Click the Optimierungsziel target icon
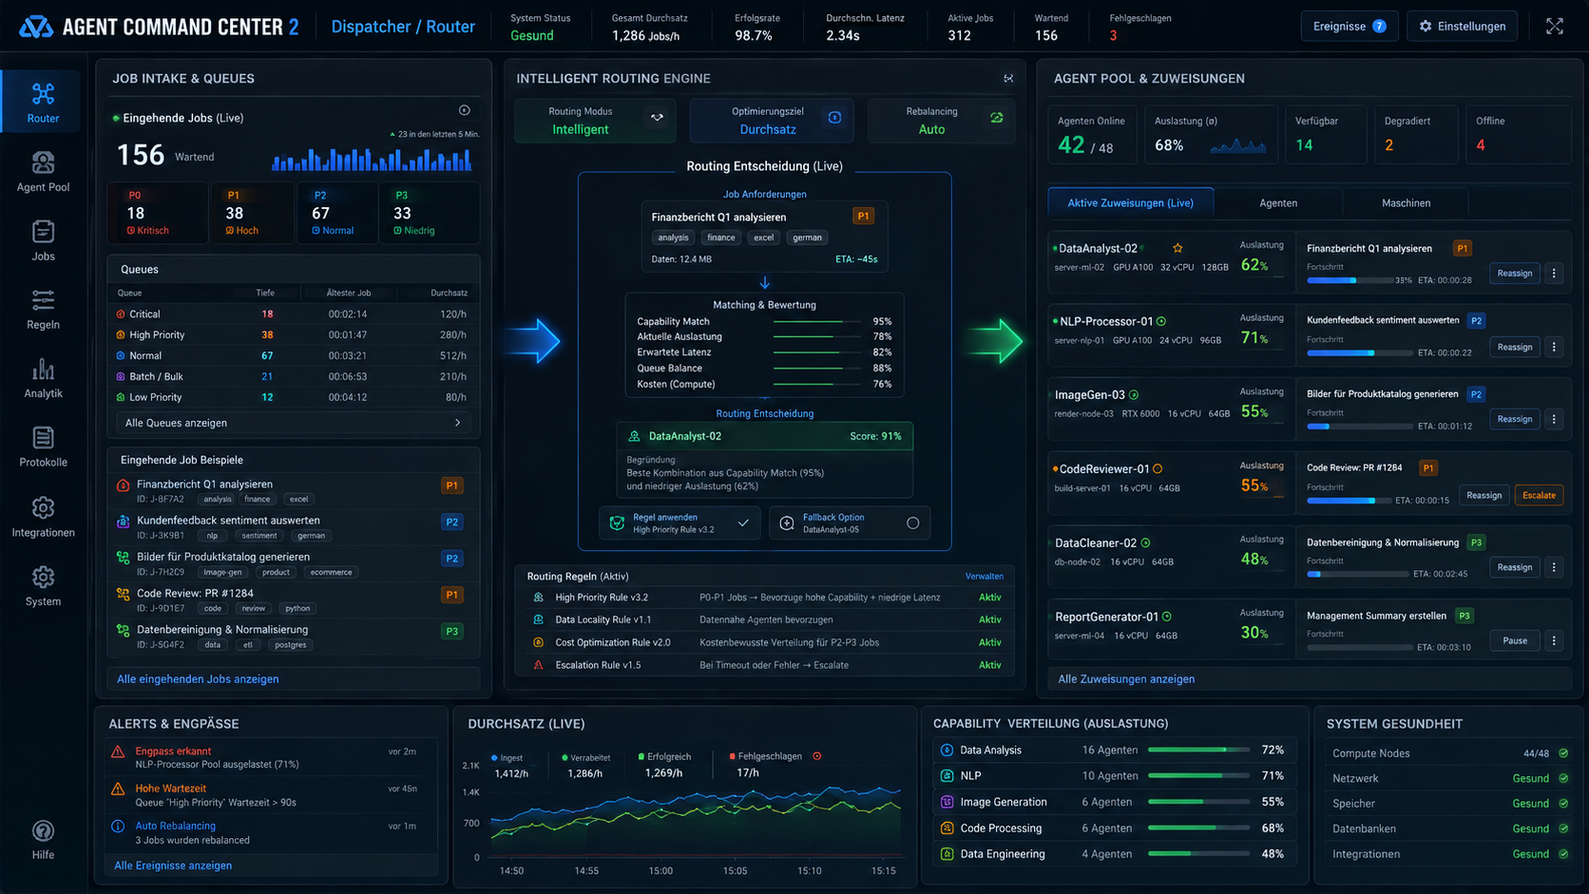Viewport: 1589px width, 894px height. (x=834, y=118)
